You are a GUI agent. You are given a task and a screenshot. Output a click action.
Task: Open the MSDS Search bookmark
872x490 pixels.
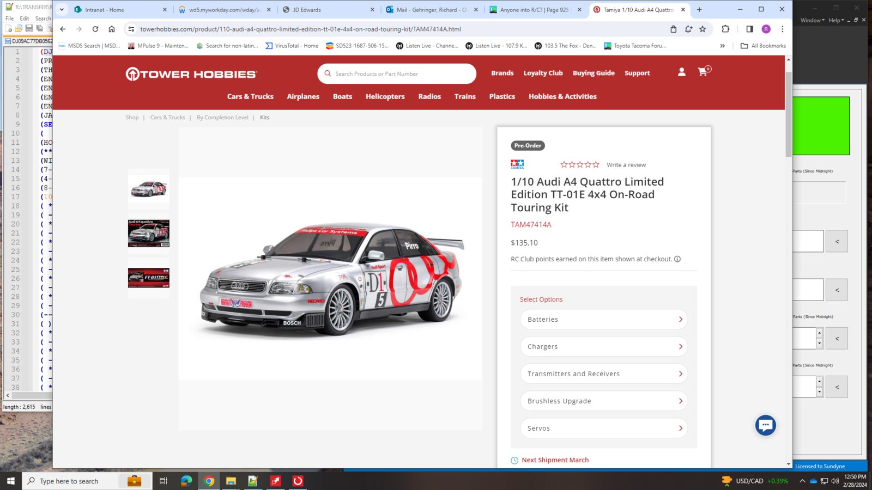pos(89,46)
